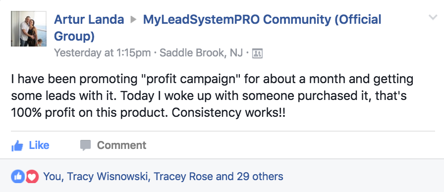Click "You" in the reactions summary
This screenshot has width=444, height=192.
click(52, 177)
